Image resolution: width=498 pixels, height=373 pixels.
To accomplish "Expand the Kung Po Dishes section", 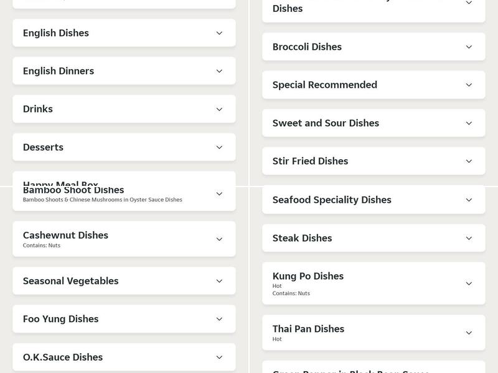I will [x=374, y=283].
